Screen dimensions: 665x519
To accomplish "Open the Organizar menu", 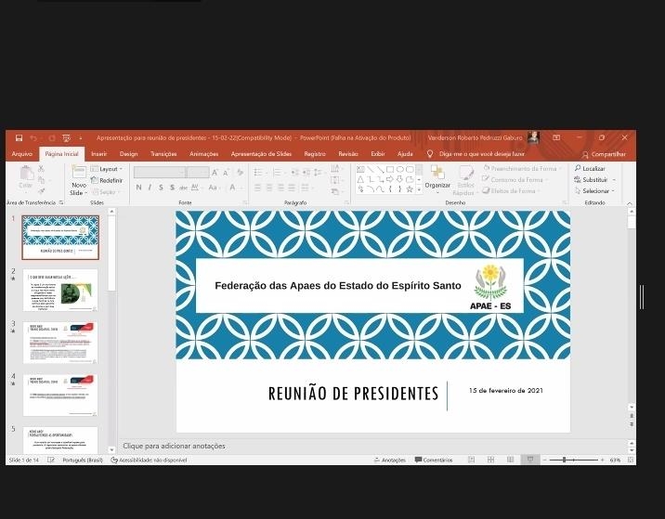I will coord(437,181).
